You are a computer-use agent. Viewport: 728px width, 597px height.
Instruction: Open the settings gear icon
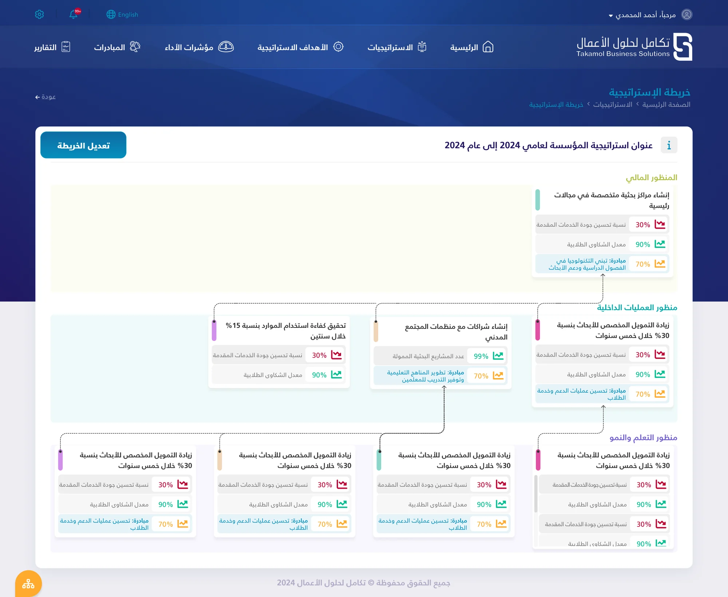pos(39,14)
